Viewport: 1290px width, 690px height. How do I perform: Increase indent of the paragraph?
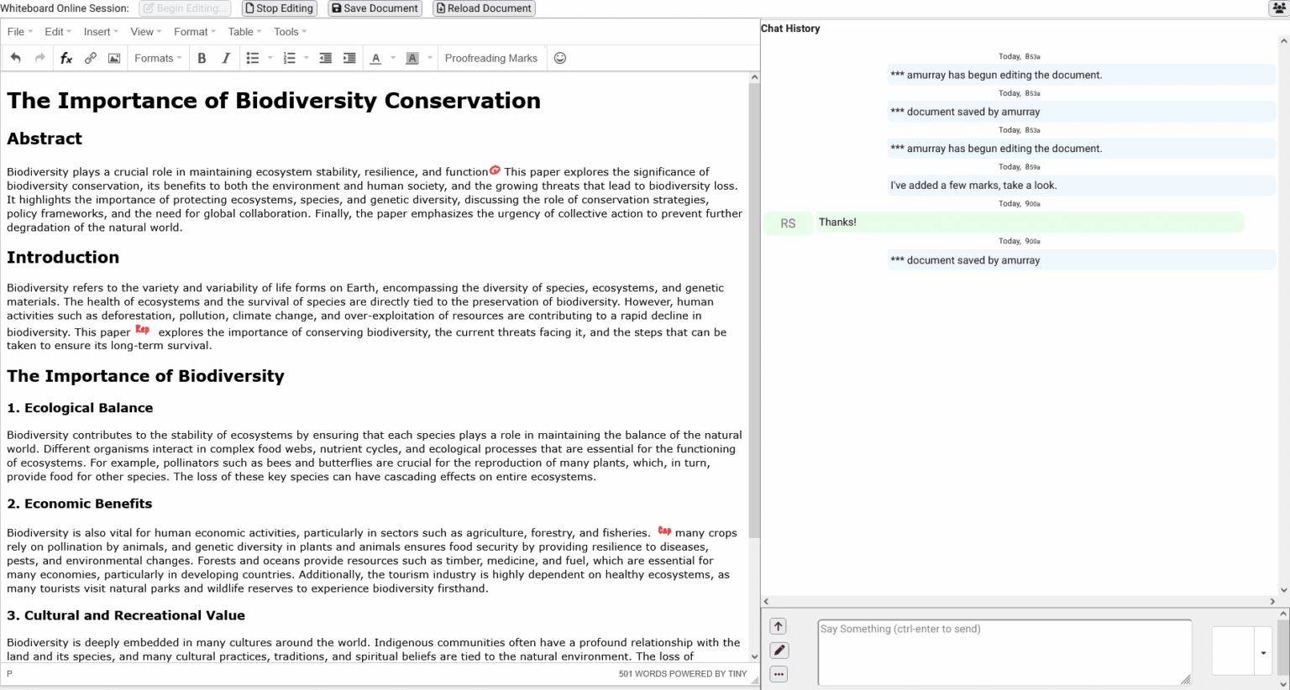pos(349,58)
